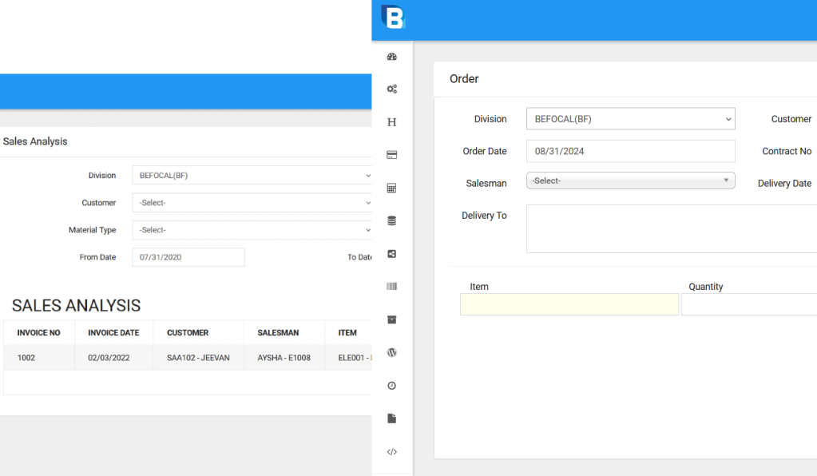Click the dashboard gauge icon in sidebar

pyautogui.click(x=391, y=57)
